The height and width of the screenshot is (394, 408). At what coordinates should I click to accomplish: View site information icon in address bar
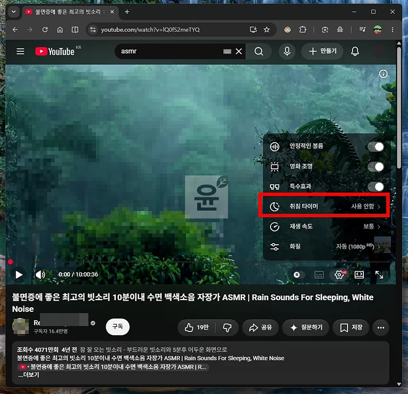[x=93, y=30]
